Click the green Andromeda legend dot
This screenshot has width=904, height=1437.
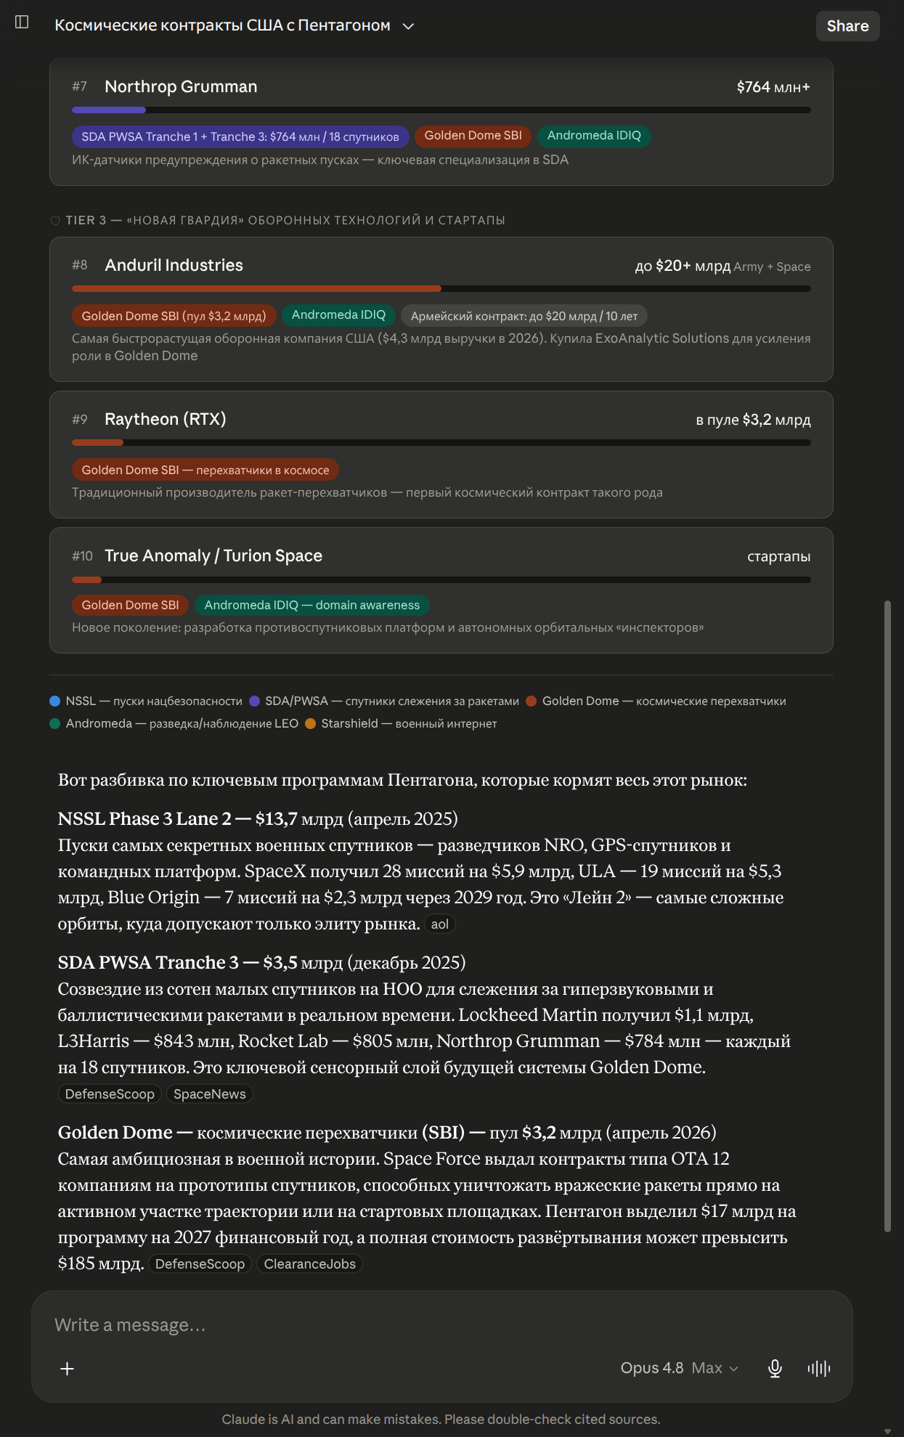coord(54,724)
